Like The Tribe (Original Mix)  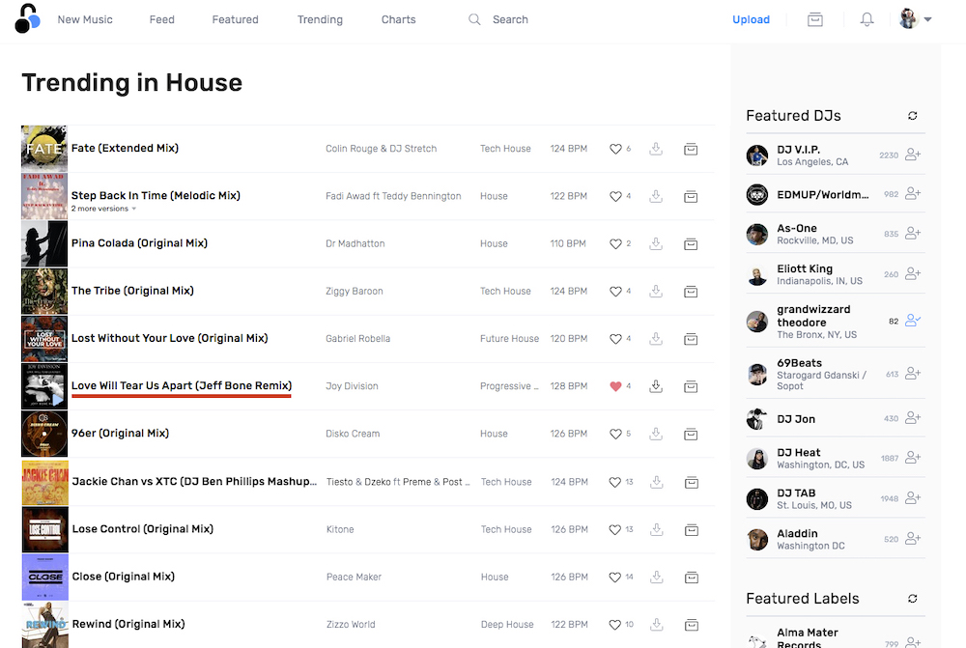pyautogui.click(x=614, y=292)
